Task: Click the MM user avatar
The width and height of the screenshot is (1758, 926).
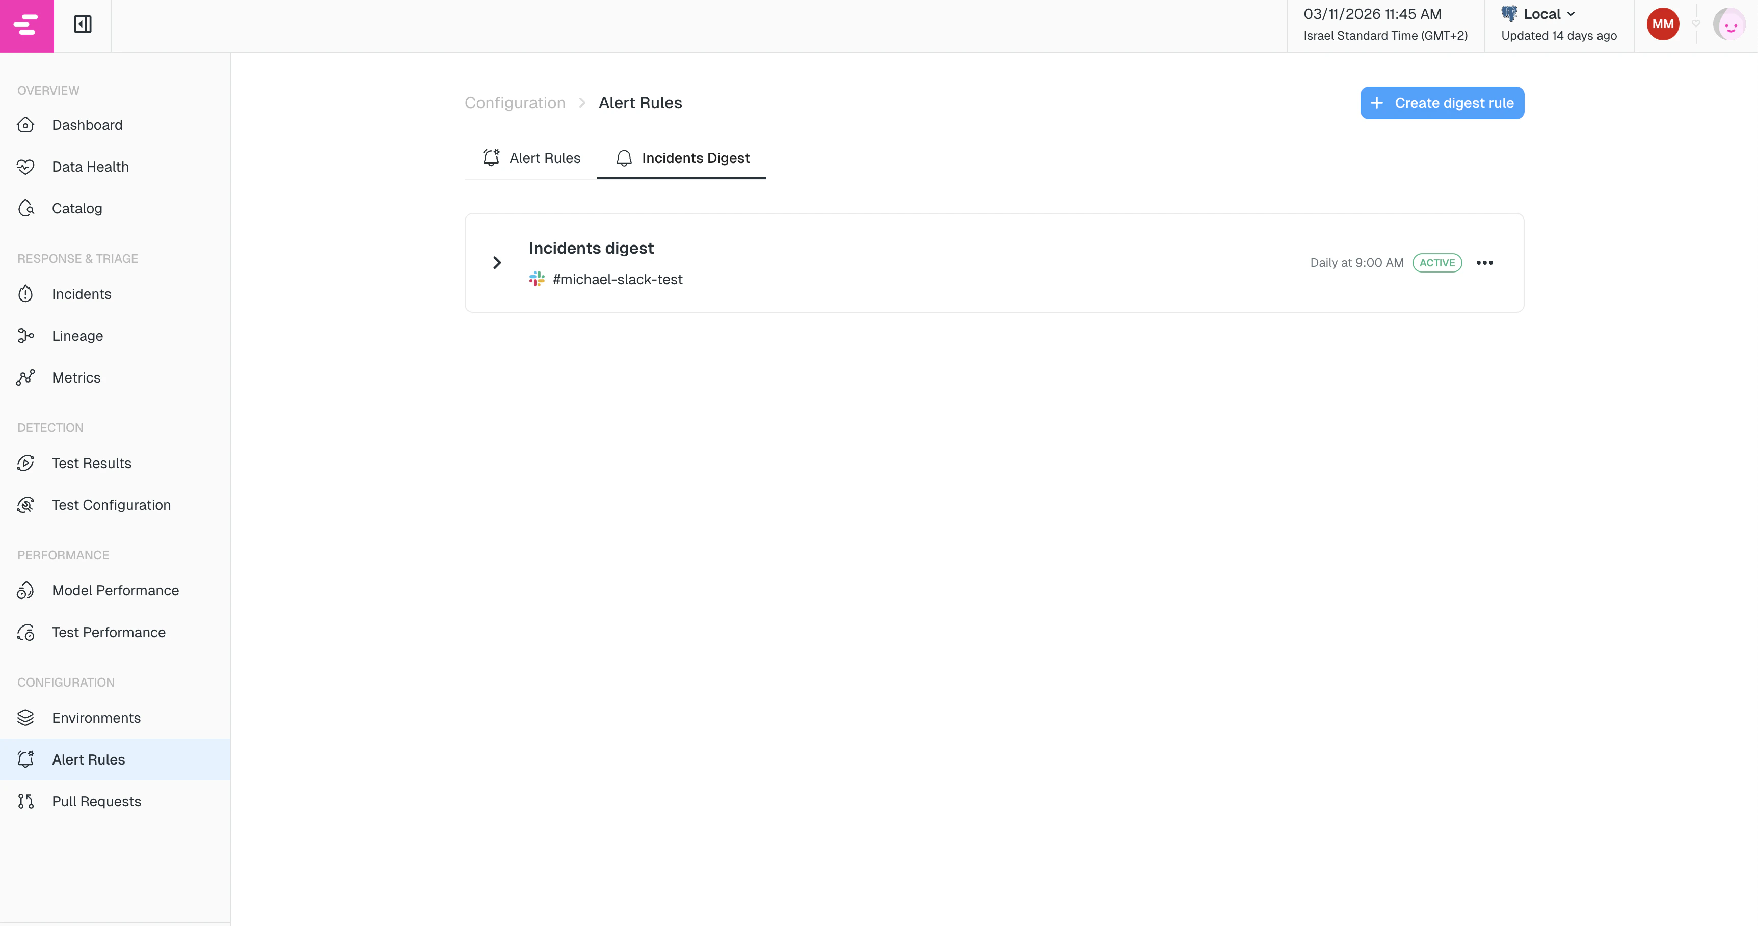Action: [x=1662, y=23]
